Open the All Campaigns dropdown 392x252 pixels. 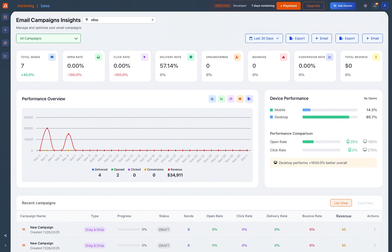pyautogui.click(x=48, y=38)
